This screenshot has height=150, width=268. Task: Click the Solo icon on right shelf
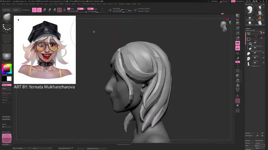237,105
